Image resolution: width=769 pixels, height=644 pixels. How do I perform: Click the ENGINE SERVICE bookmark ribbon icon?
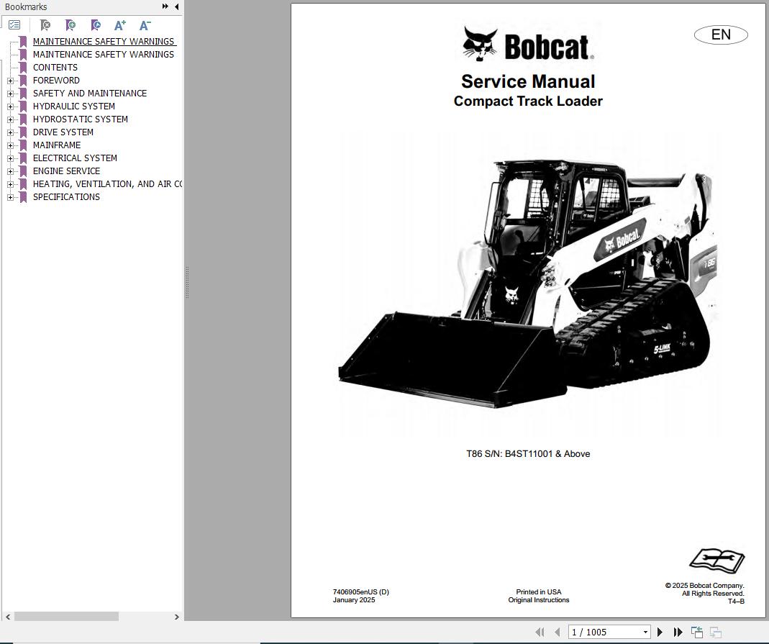click(23, 171)
